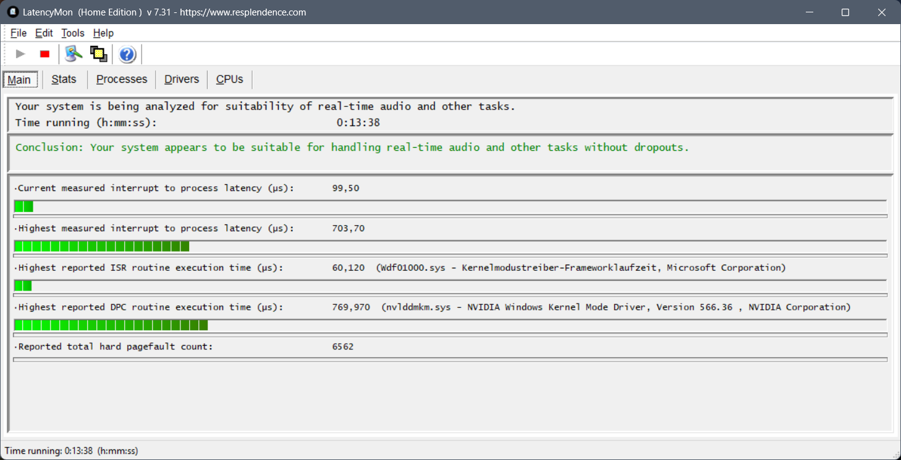Viewport: 901px width, 460px height.
Task: Switch to the Drivers tab
Action: pyautogui.click(x=182, y=79)
